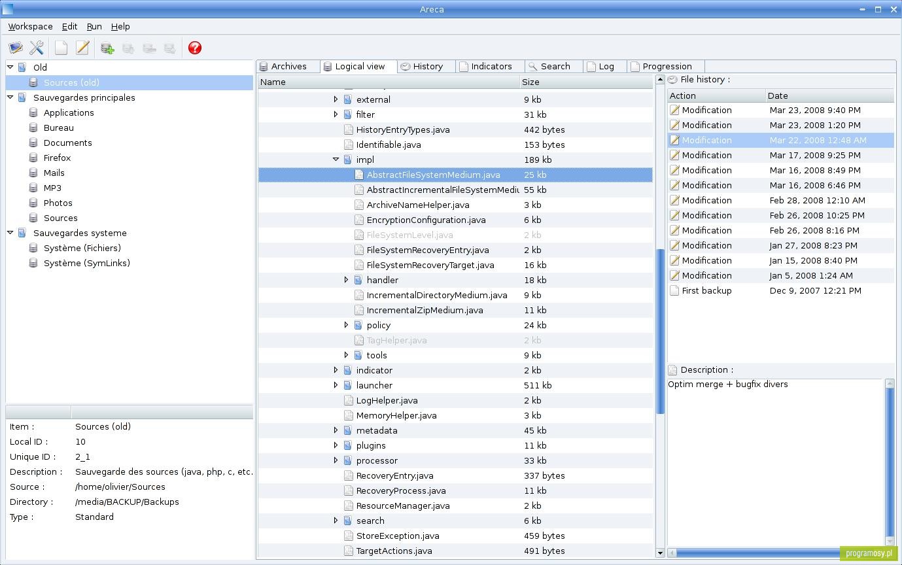
Task: Collapse the Sauvegardes principales group
Action: 10,97
